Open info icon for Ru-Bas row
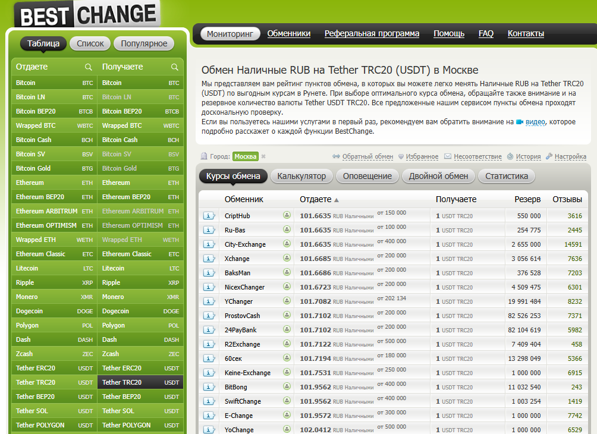 (x=209, y=230)
